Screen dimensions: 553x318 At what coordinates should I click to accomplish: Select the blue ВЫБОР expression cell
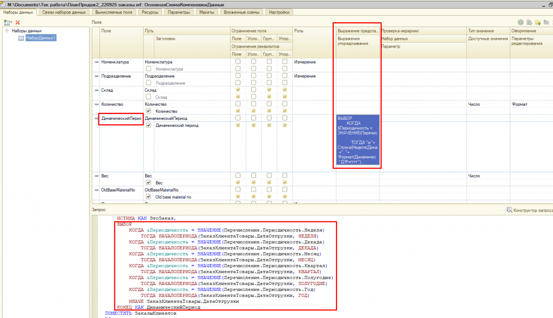click(x=358, y=140)
